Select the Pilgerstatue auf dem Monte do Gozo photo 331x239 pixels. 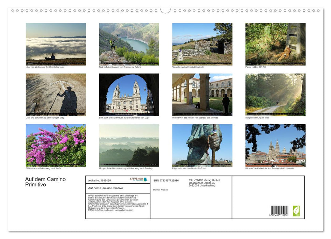pyautogui.click(x=202, y=145)
